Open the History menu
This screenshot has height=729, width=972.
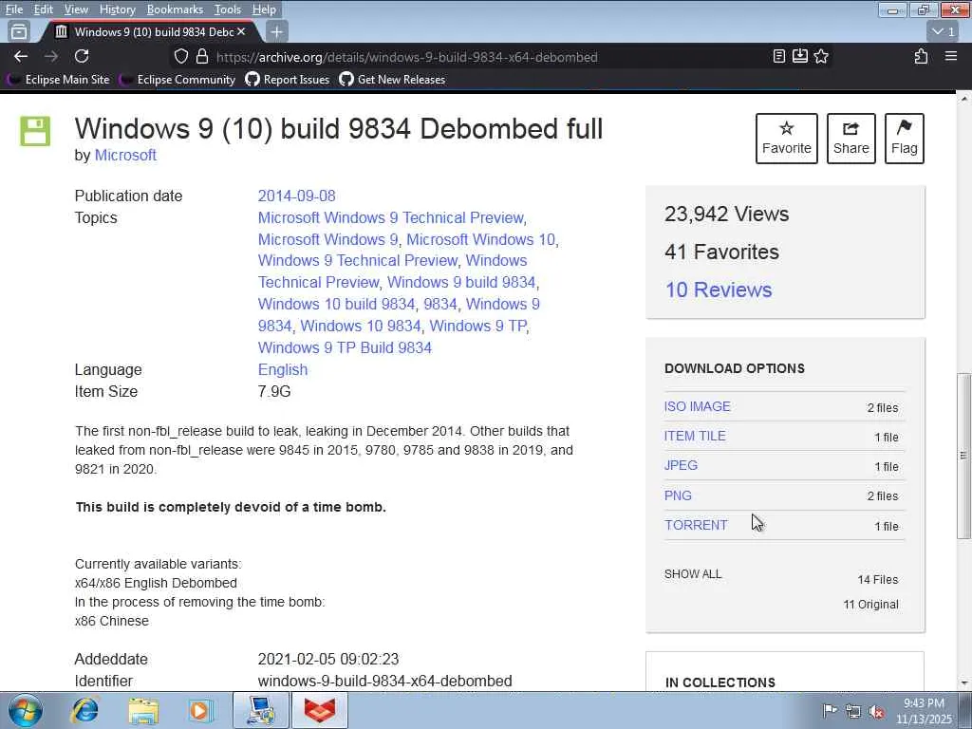click(117, 9)
